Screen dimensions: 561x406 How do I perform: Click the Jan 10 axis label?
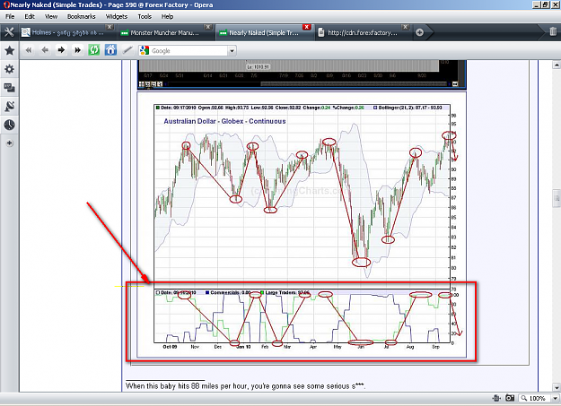coord(243,347)
